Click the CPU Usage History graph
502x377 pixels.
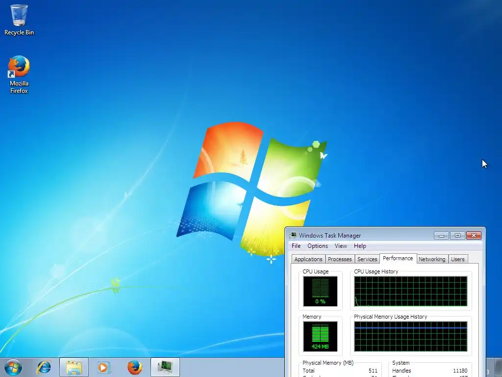[x=410, y=292]
